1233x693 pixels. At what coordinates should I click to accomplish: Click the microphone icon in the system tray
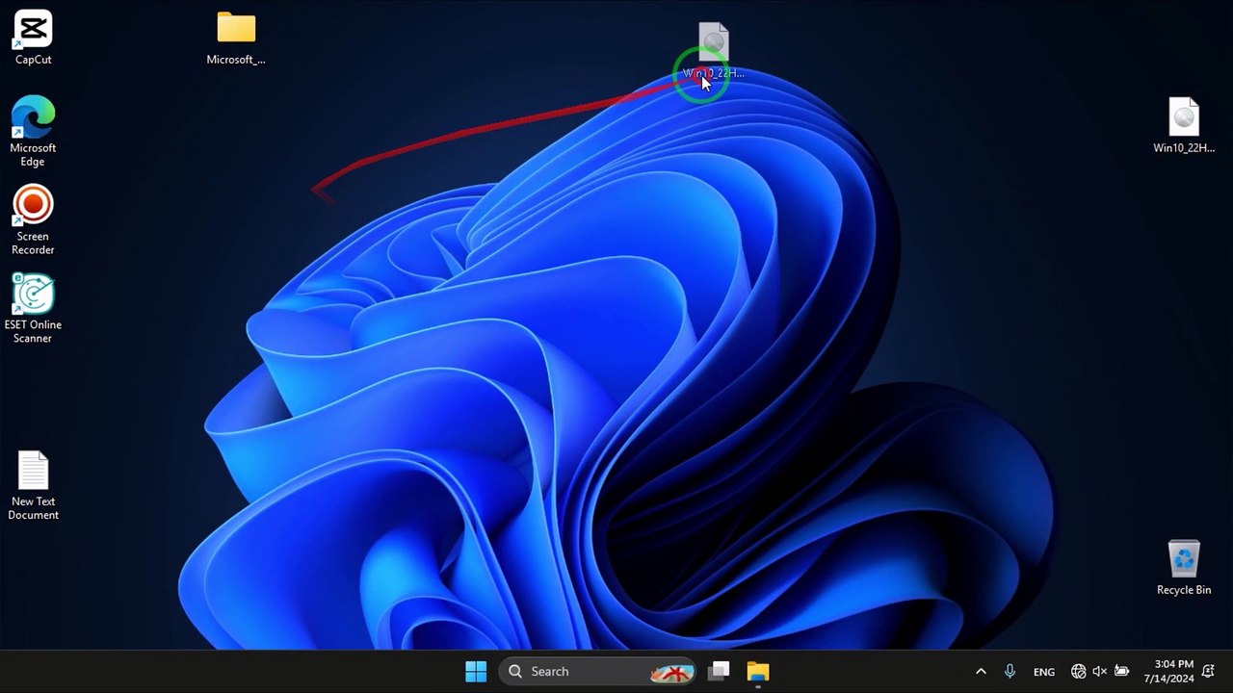coord(1010,672)
